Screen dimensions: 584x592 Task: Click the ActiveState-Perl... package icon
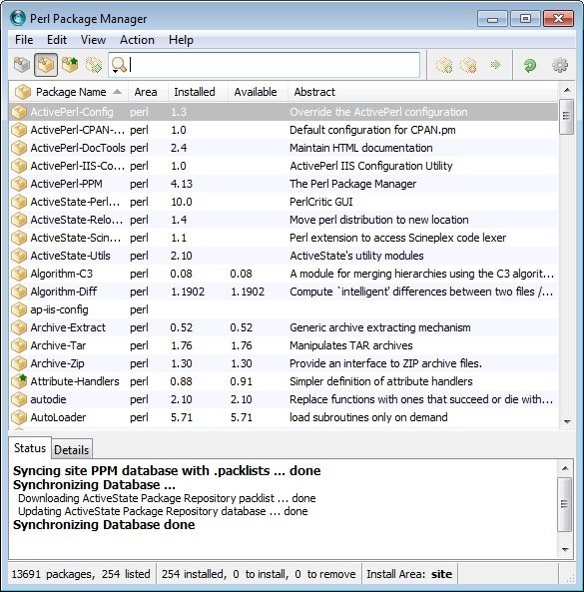19,202
